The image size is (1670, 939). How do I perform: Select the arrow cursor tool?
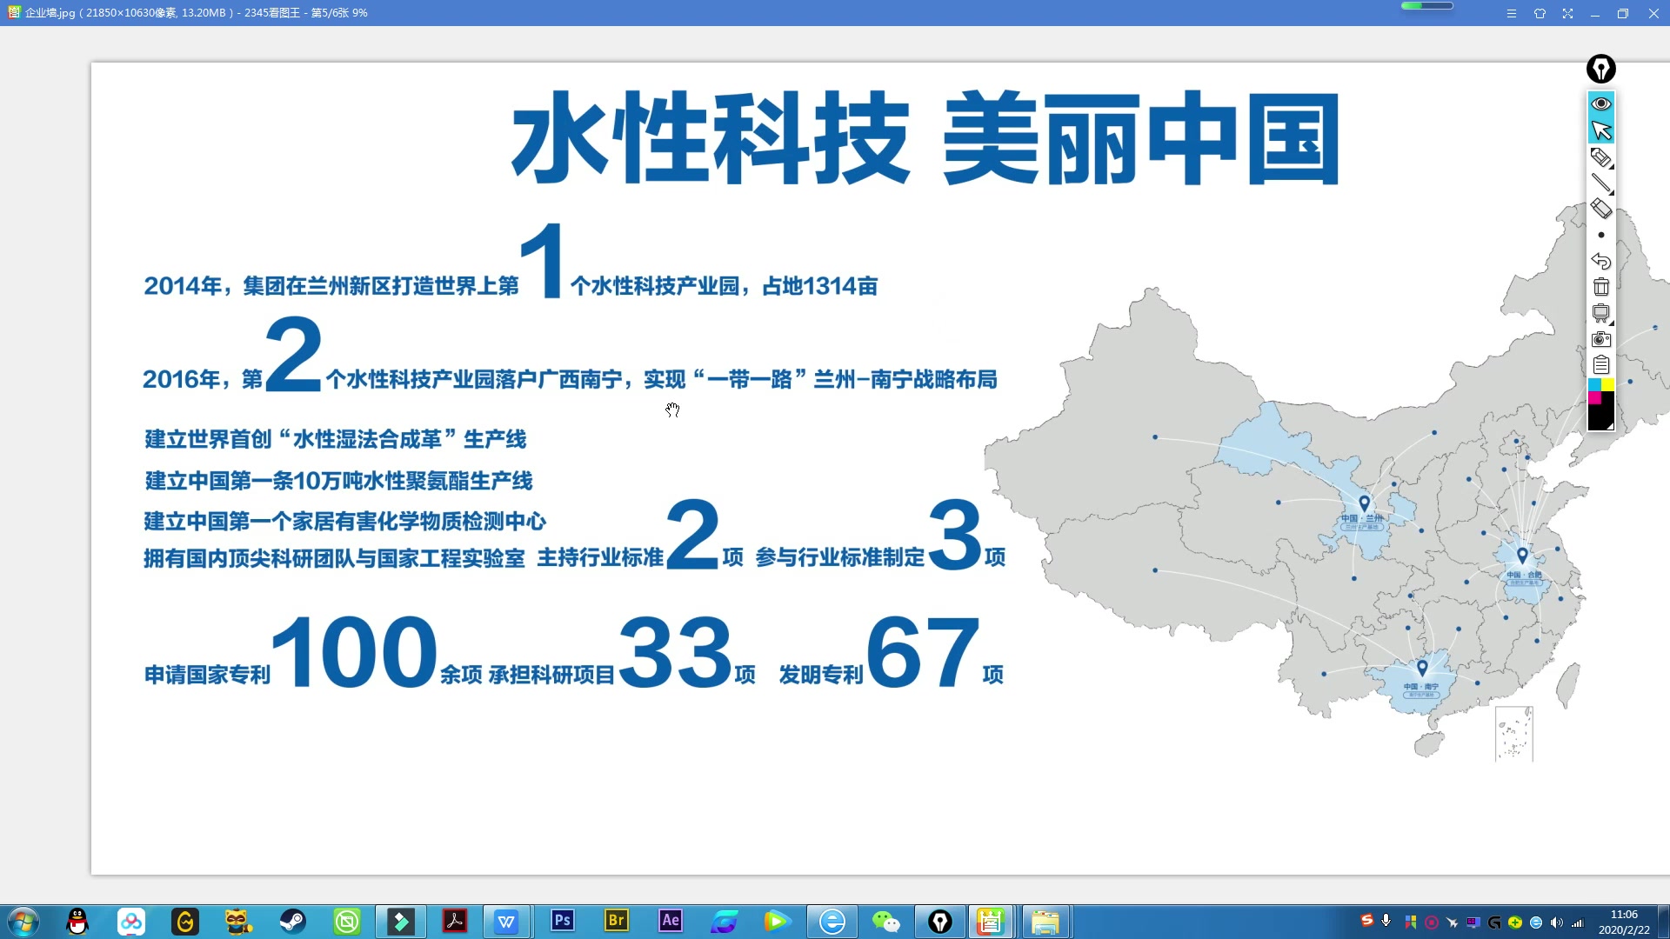(1601, 130)
